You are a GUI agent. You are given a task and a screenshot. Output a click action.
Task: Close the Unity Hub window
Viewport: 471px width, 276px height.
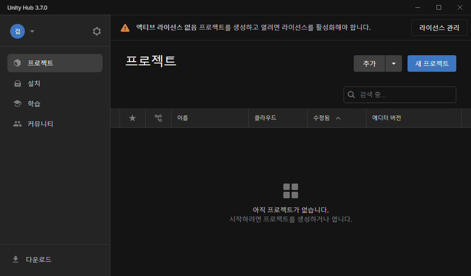(x=460, y=7)
